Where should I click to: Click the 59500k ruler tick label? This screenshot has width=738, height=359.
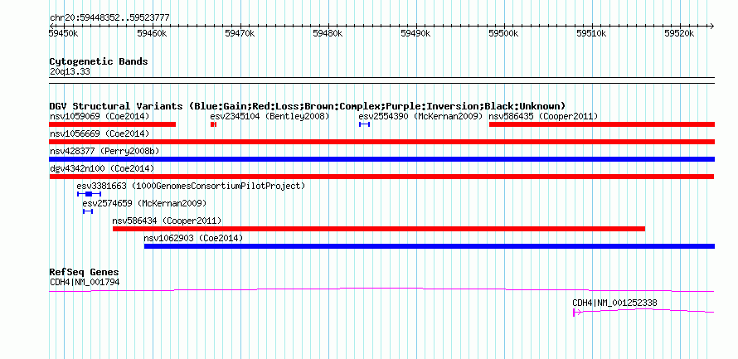coord(504,33)
